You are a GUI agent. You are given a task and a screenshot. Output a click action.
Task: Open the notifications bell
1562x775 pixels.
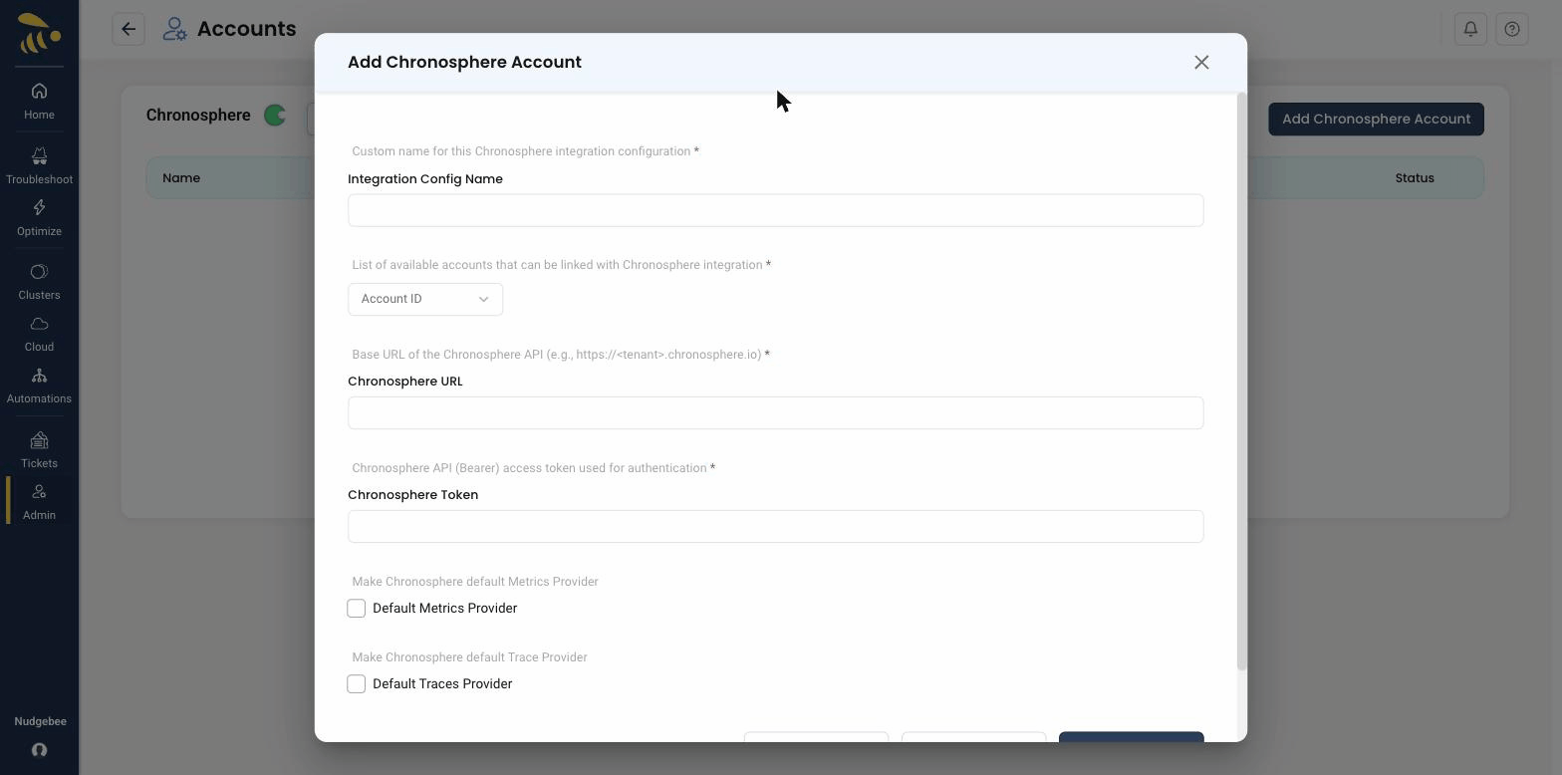(x=1470, y=29)
